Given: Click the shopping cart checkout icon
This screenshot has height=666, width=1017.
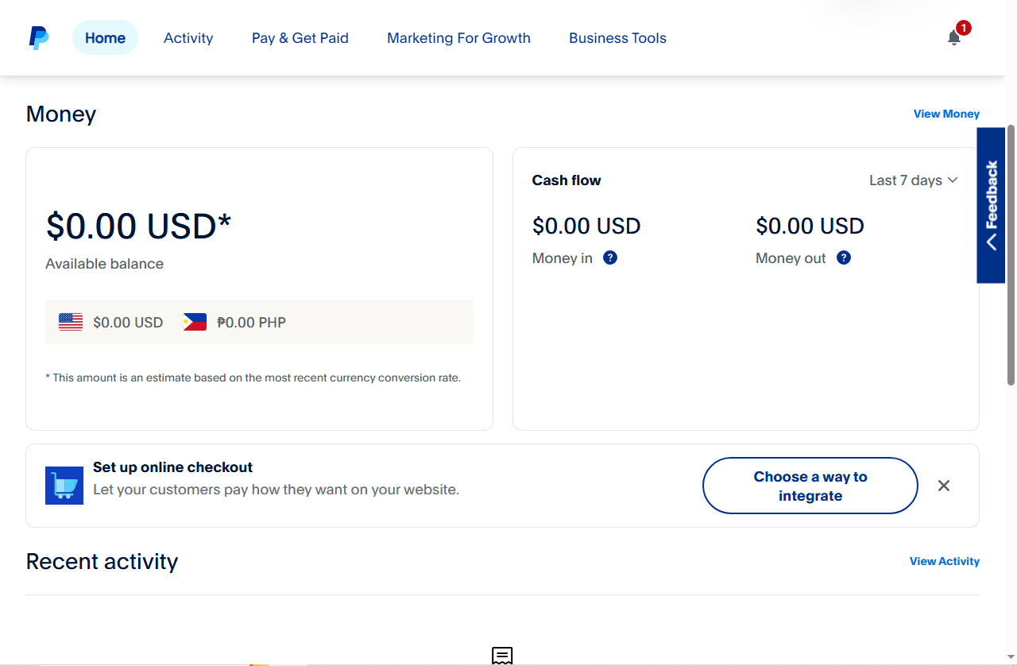Looking at the screenshot, I should coord(64,486).
